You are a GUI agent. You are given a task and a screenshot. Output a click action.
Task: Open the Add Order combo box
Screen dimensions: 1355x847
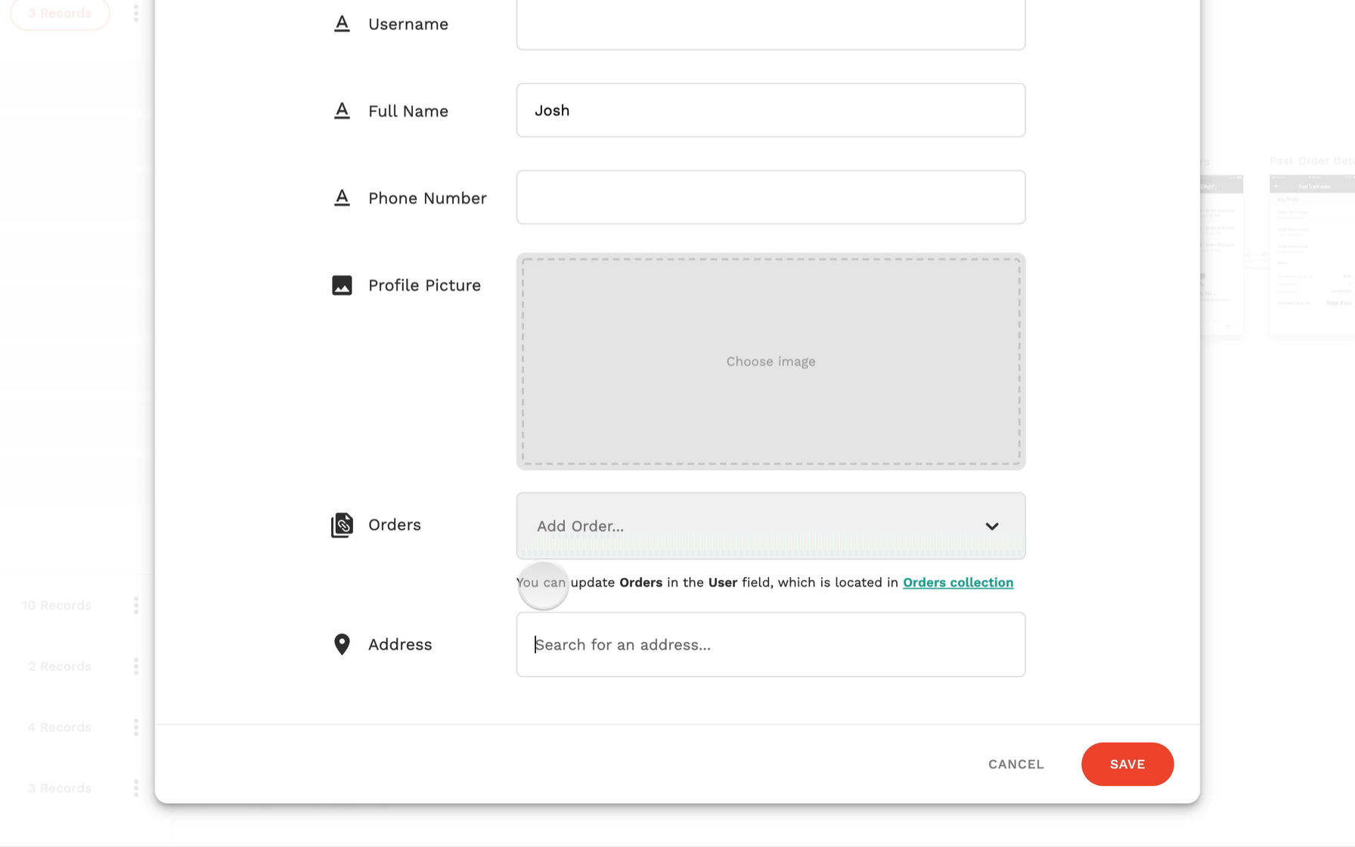[771, 526]
